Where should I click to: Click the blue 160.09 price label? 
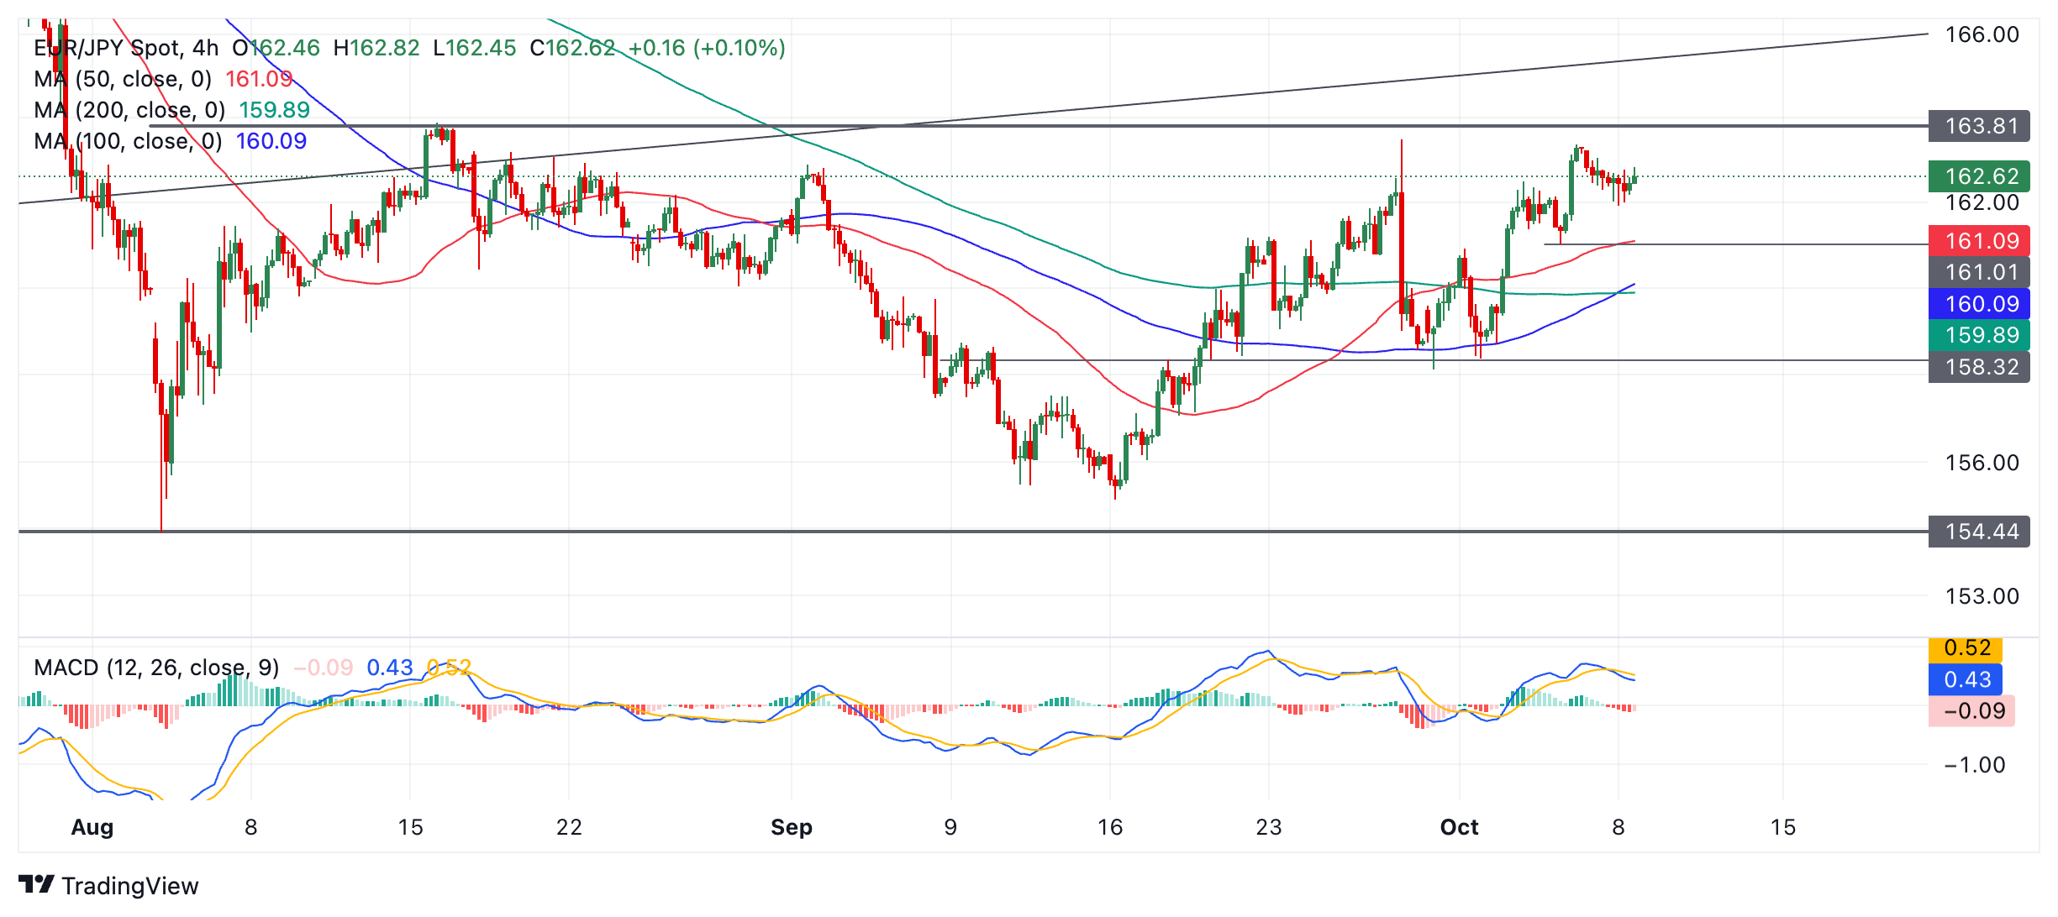(x=1978, y=304)
